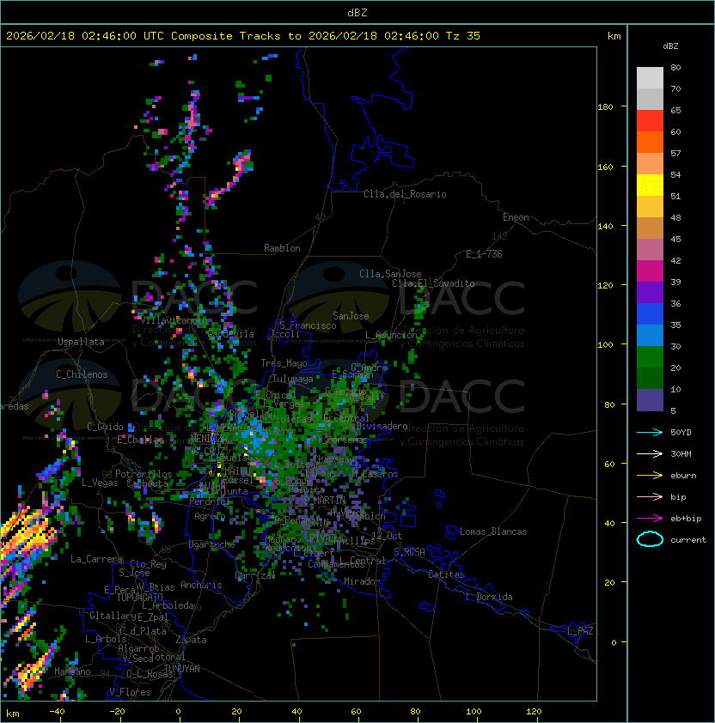This screenshot has height=723, width=715.
Task: Click the 'Composite Tracks' header timestamp line
Action: [243, 36]
